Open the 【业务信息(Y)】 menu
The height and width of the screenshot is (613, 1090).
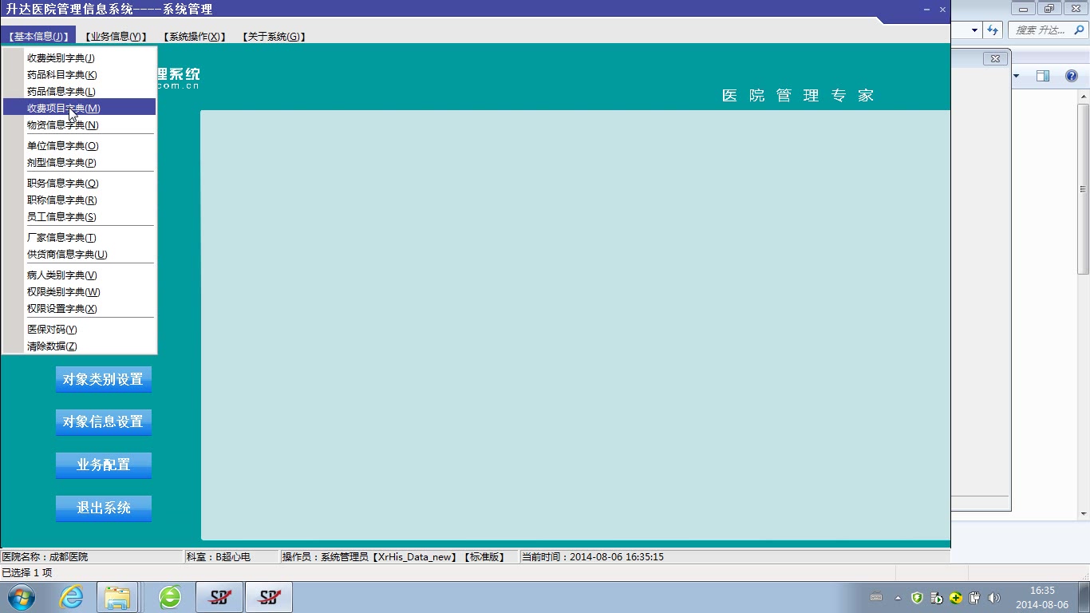pos(116,37)
